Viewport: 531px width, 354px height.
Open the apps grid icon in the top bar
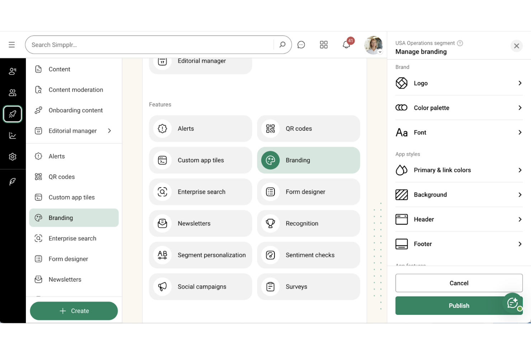[324, 44]
